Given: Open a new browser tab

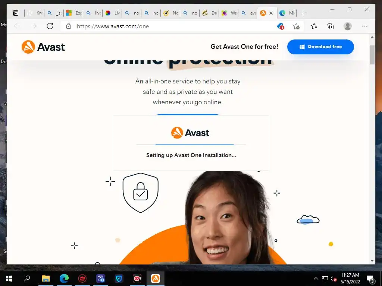Looking at the screenshot, I should pyautogui.click(x=303, y=13).
